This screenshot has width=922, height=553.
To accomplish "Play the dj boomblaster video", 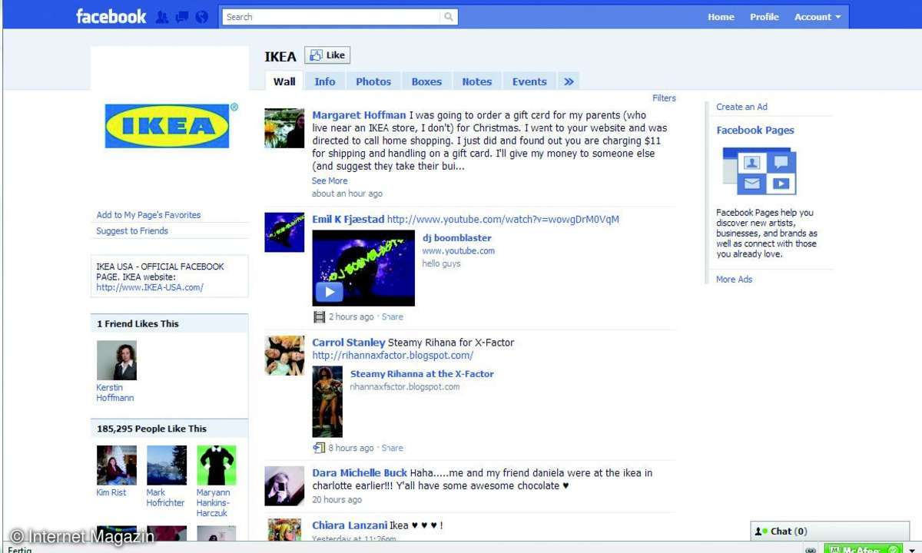I will click(329, 292).
